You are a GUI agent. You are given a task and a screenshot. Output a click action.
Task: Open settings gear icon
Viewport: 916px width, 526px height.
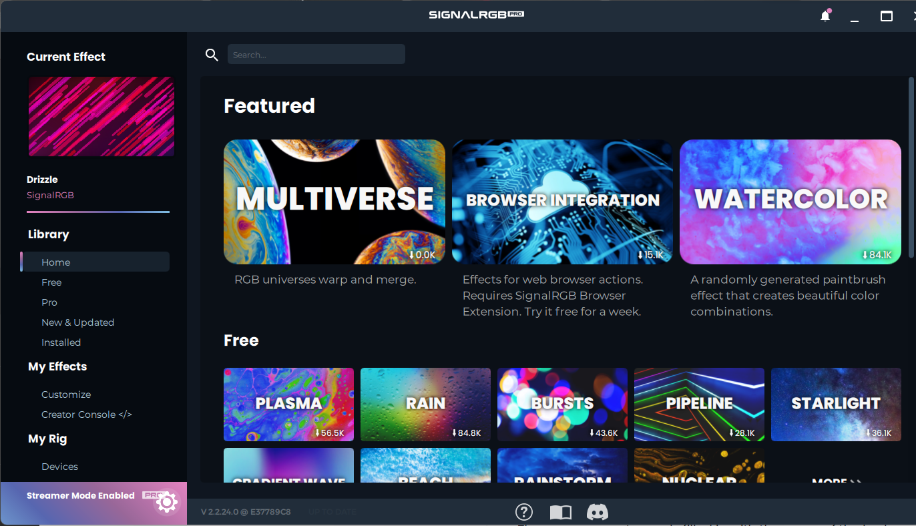(166, 502)
